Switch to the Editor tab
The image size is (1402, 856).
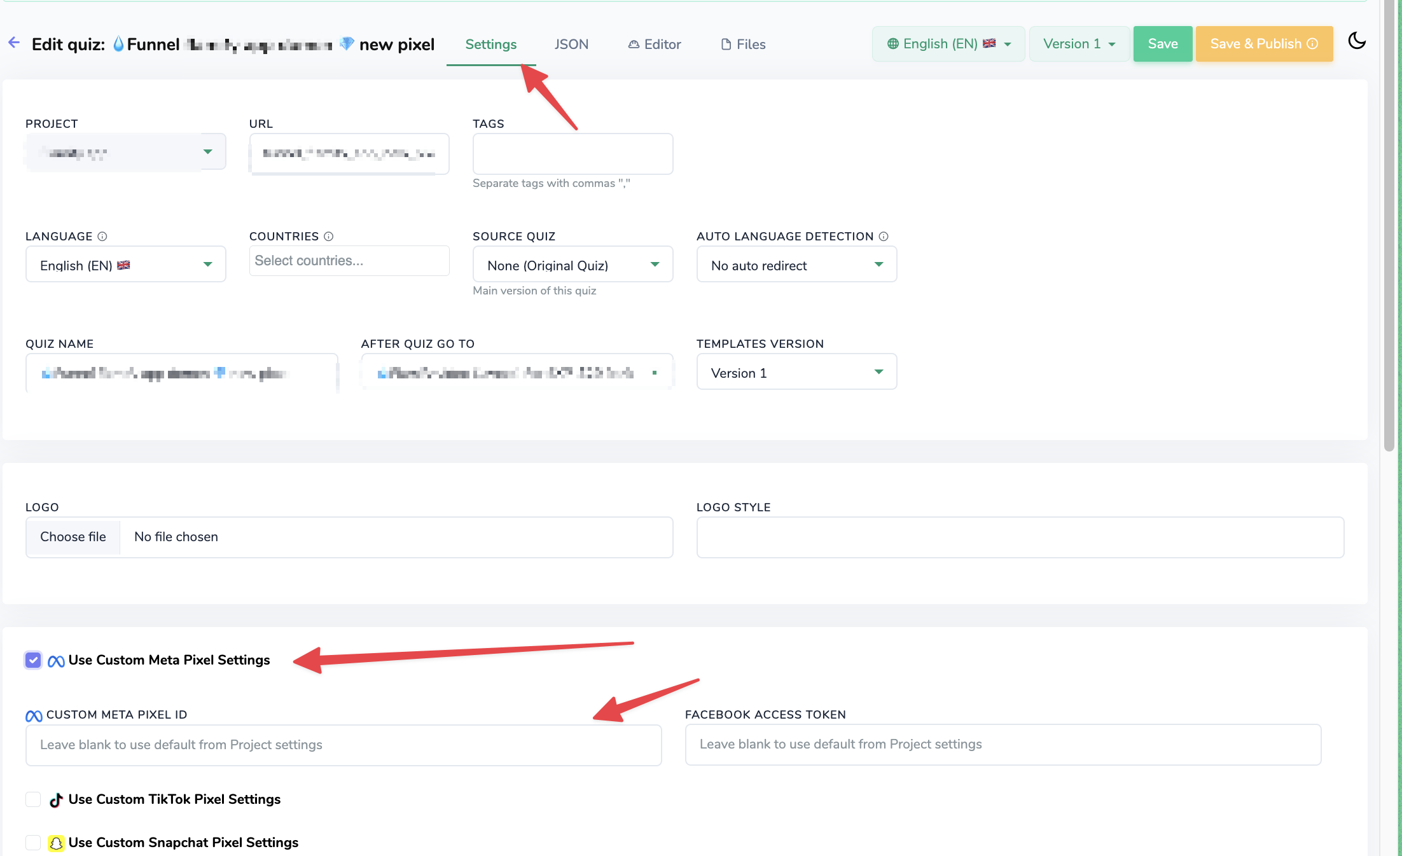click(655, 45)
